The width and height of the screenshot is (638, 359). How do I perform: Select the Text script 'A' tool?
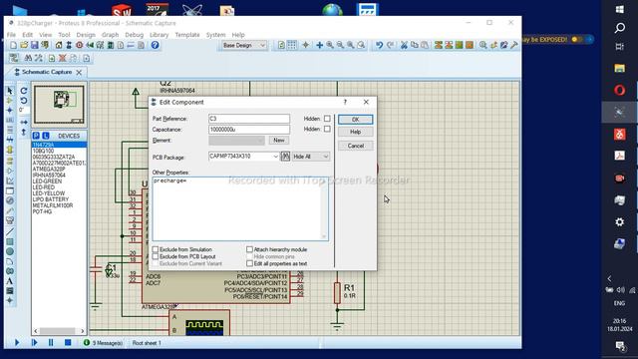click(10, 281)
